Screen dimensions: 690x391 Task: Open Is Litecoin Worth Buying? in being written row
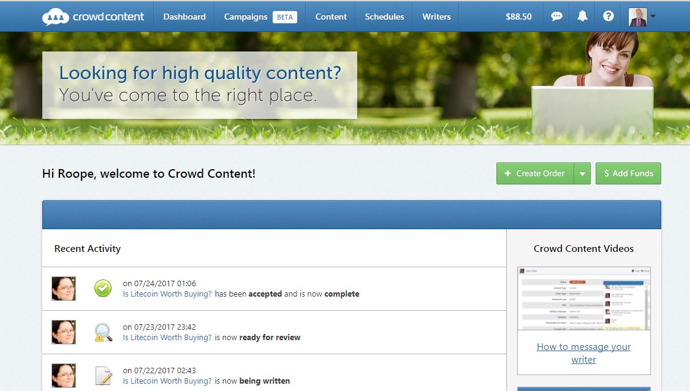[167, 381]
